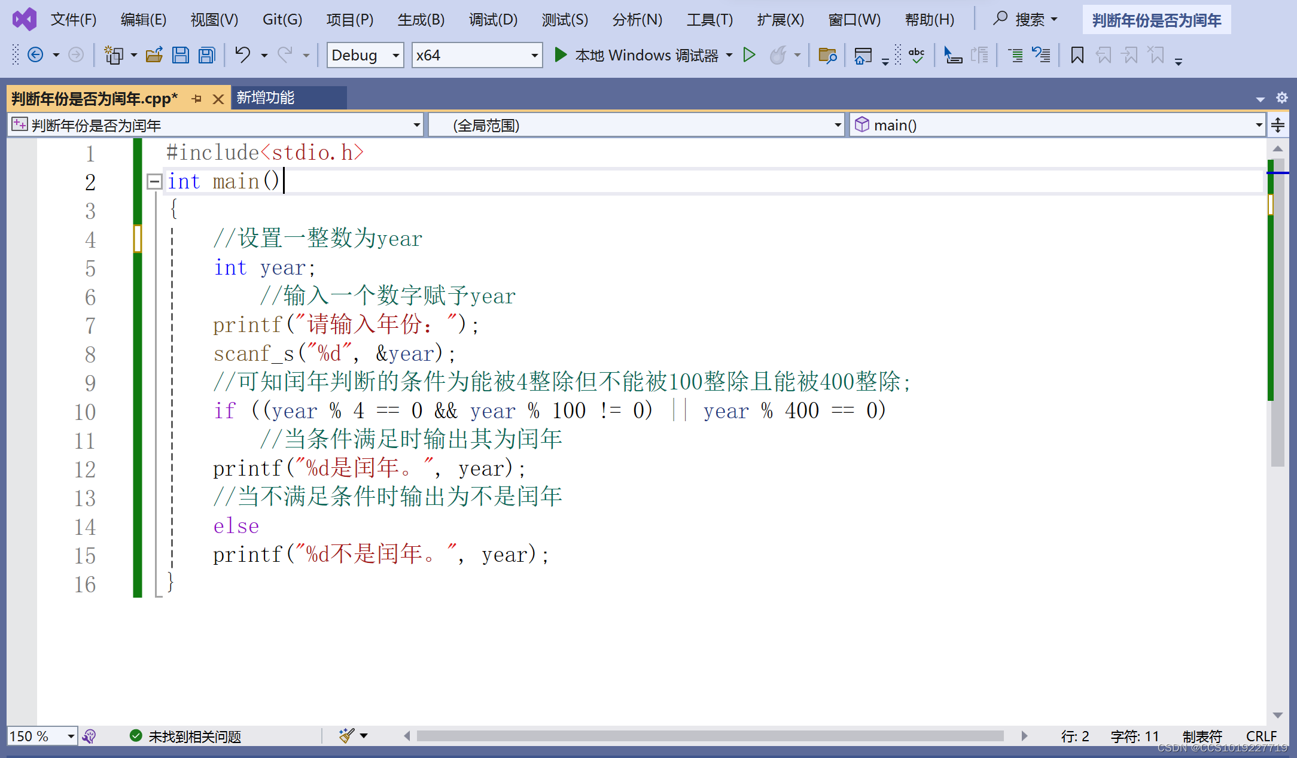Viewport: 1297px width, 758px height.
Task: Open the 项目(P) menu
Action: [x=350, y=20]
